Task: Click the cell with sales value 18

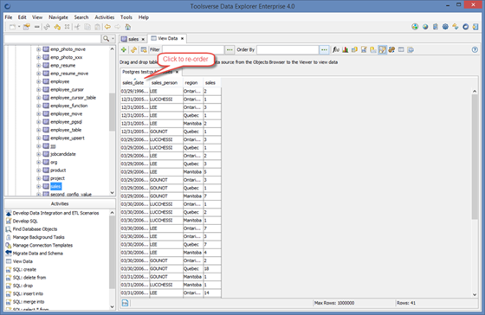Action: tap(212, 268)
